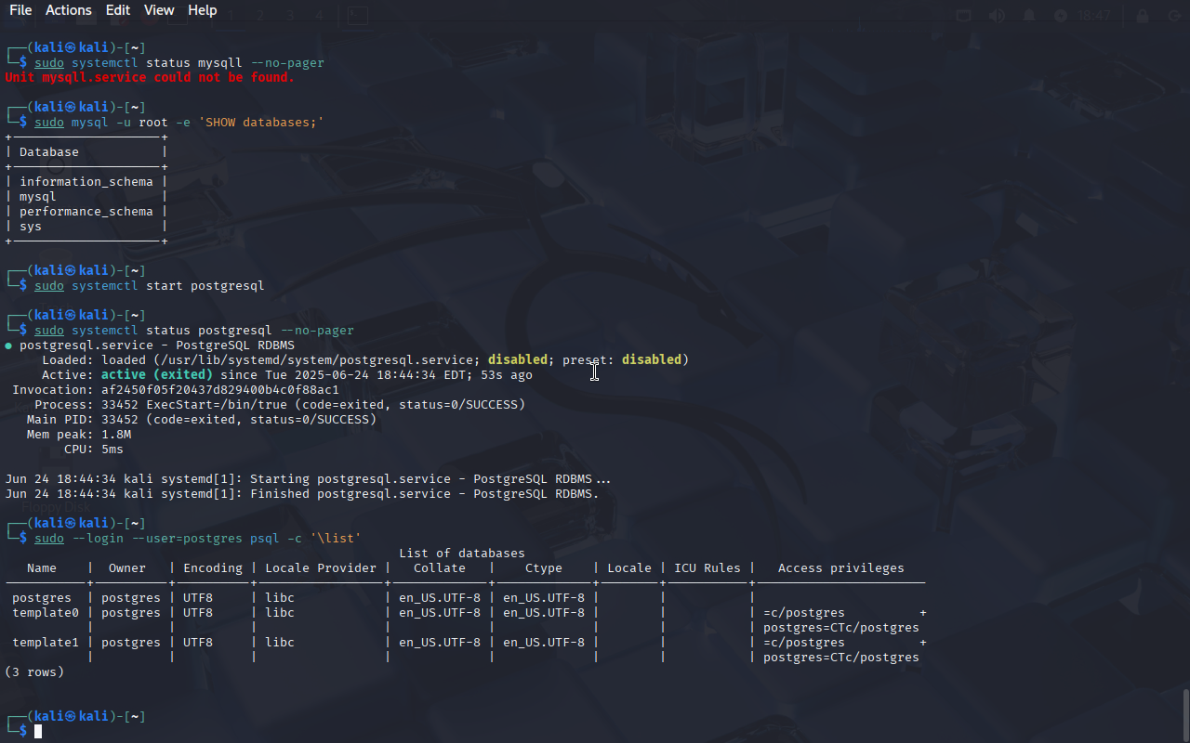Image resolution: width=1190 pixels, height=743 pixels.
Task: Click the green status dot before postgresql.service
Action: (x=8, y=345)
